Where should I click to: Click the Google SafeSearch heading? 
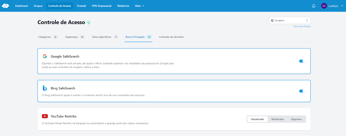[x=65, y=56]
